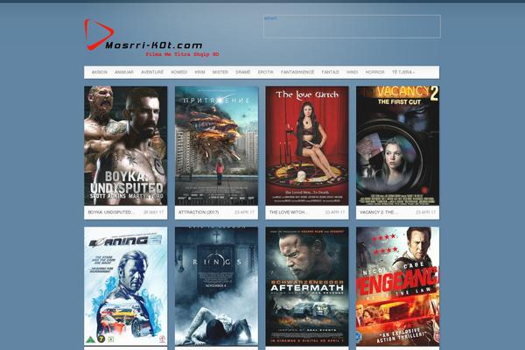Click the date beside Vacancy 2 title

point(426,213)
